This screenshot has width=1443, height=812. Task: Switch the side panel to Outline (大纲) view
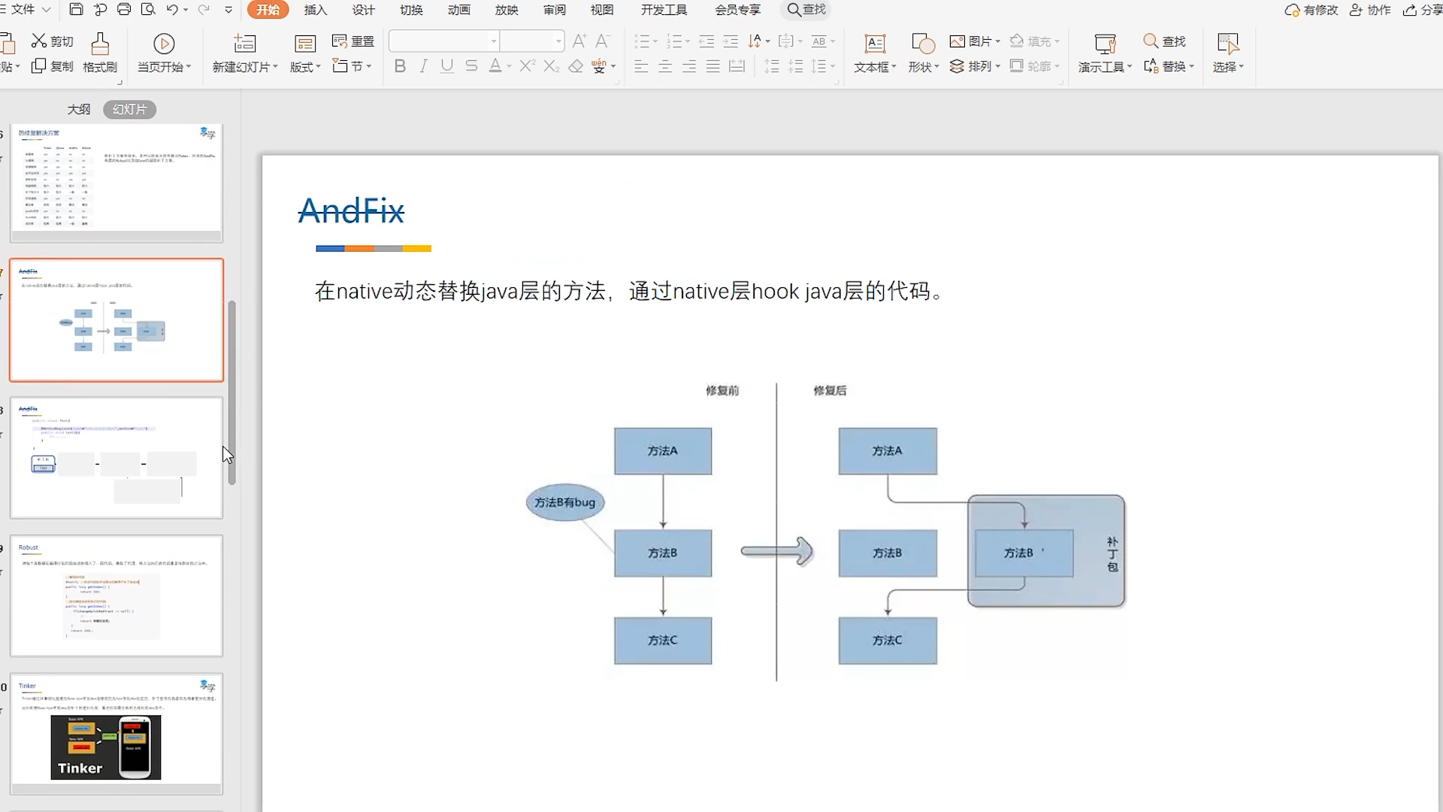click(x=78, y=110)
